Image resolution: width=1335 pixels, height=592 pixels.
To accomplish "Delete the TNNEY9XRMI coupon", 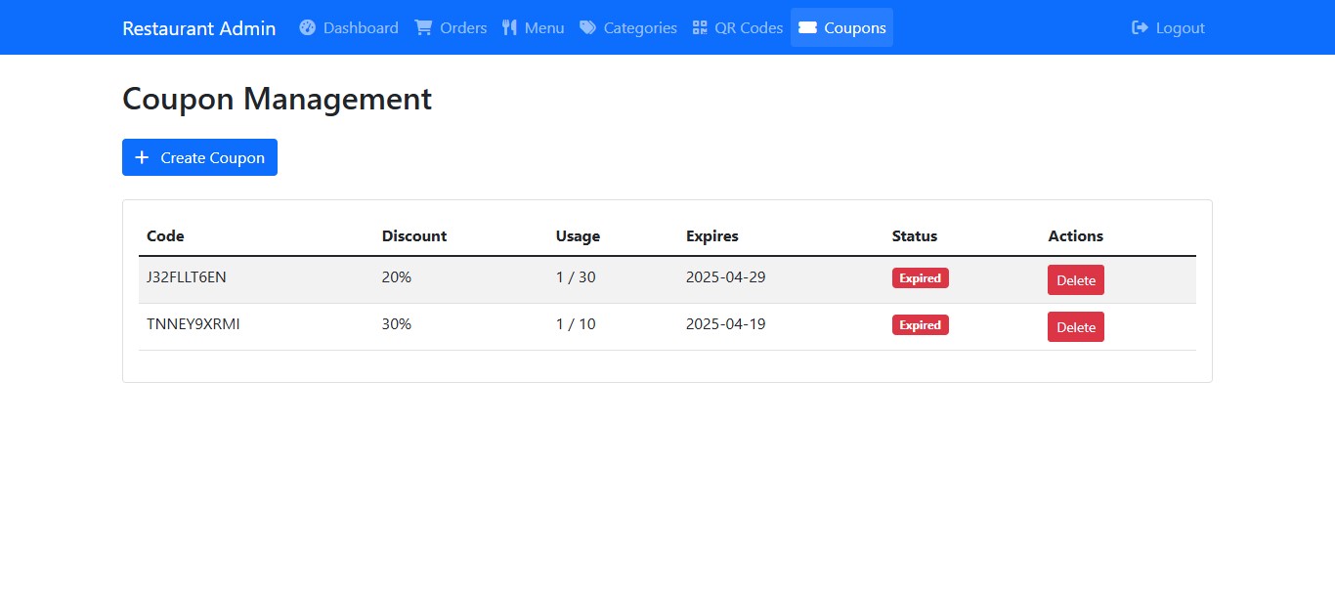I will 1075,327.
